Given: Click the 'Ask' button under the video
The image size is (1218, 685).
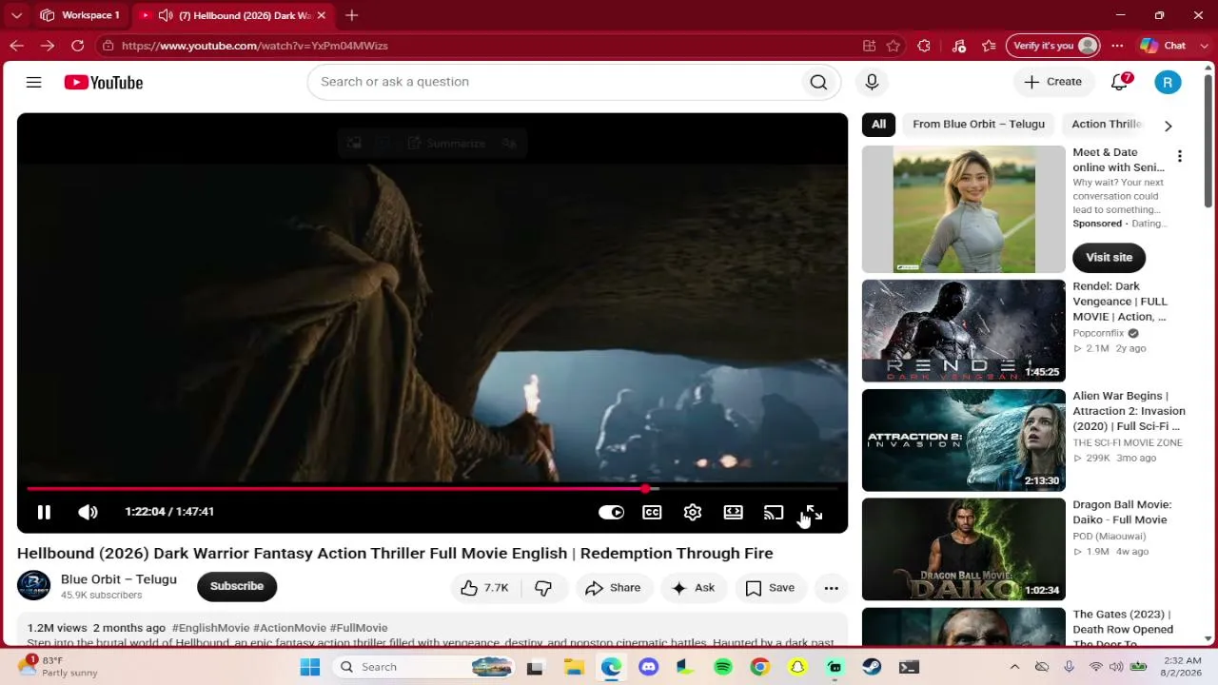Looking at the screenshot, I should 693,588.
